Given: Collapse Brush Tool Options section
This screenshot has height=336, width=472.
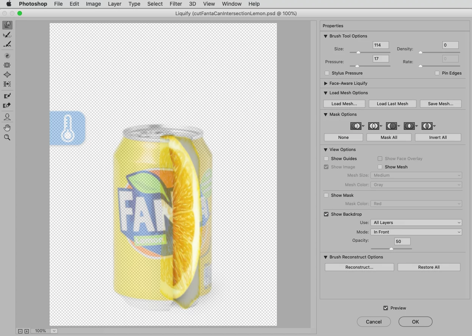Looking at the screenshot, I should coord(326,36).
